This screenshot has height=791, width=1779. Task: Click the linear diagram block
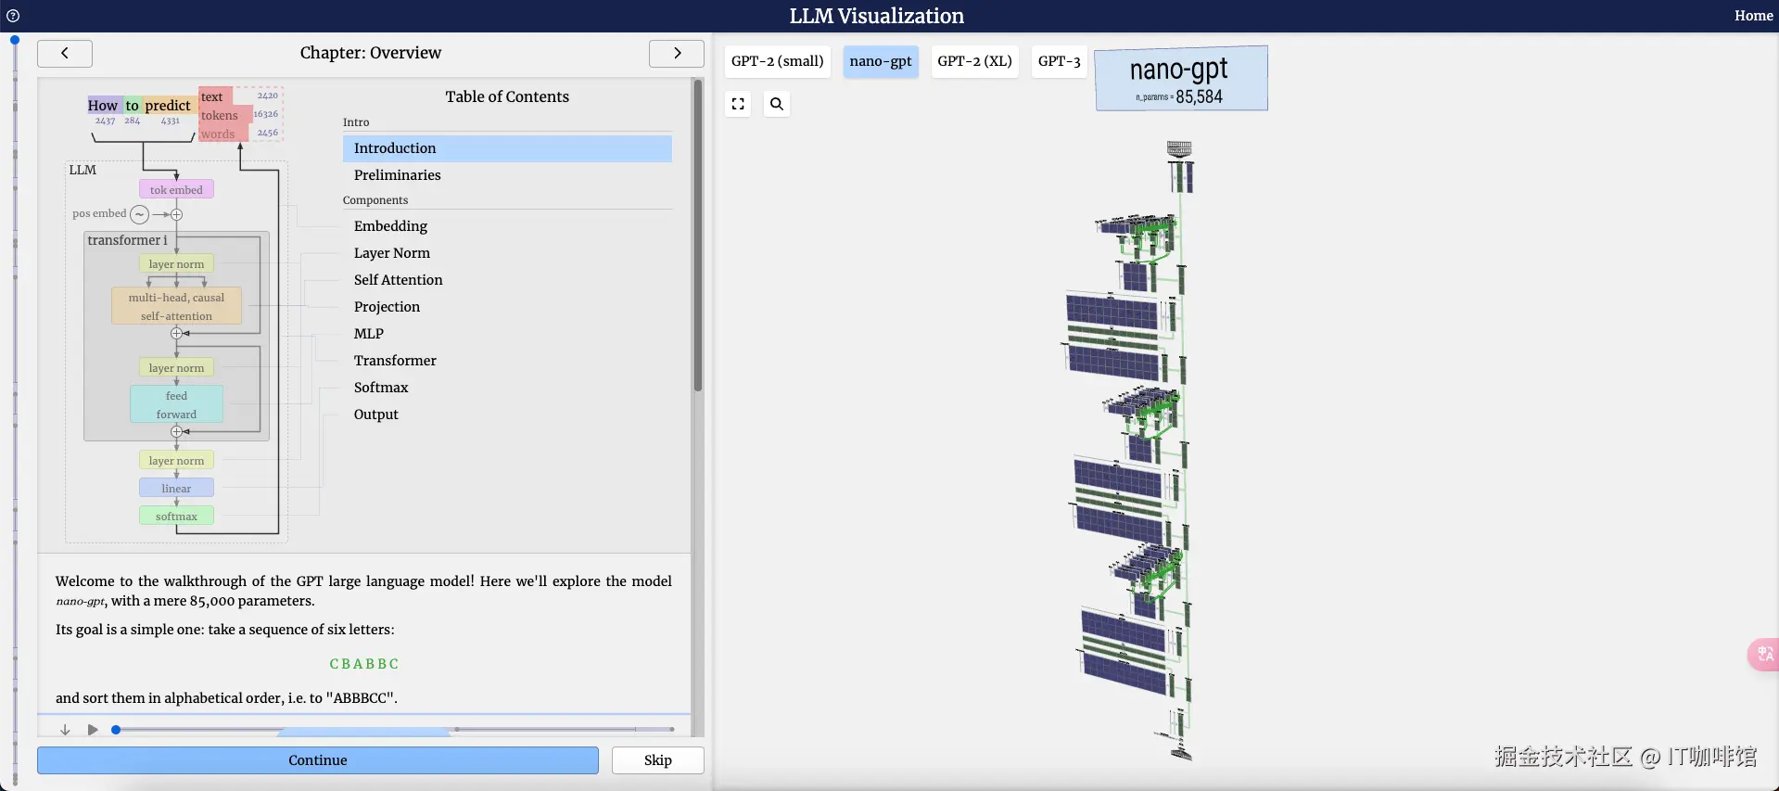[176, 488]
